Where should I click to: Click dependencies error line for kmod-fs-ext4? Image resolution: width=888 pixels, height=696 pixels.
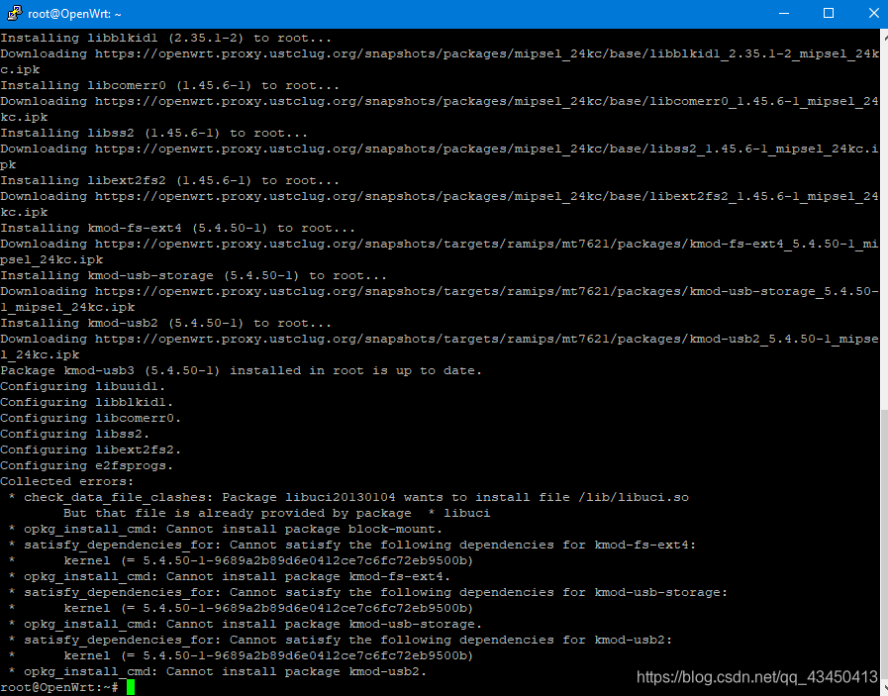(x=352, y=545)
